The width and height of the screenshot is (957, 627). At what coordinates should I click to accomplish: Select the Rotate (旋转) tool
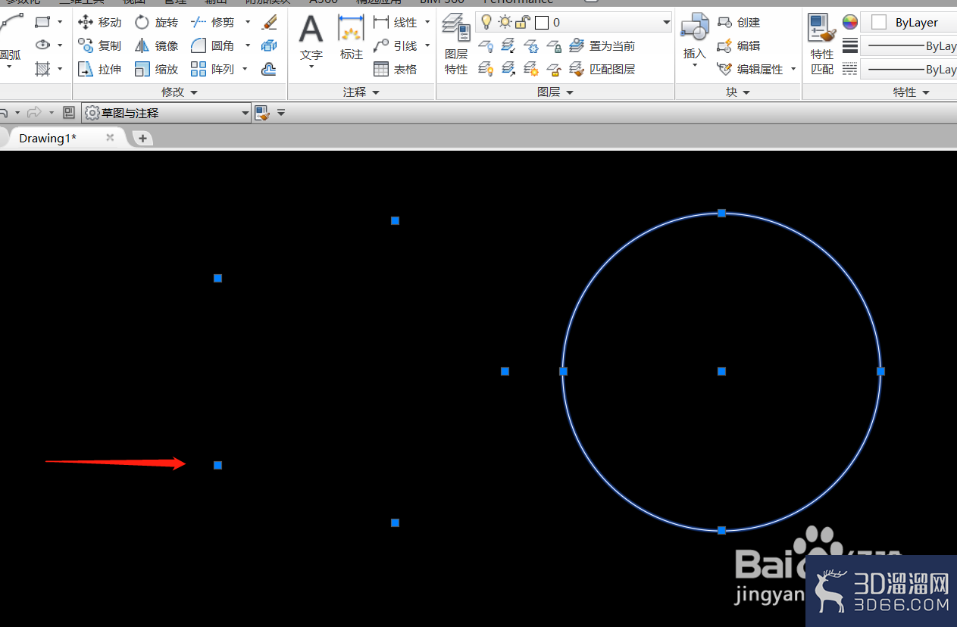(x=156, y=23)
